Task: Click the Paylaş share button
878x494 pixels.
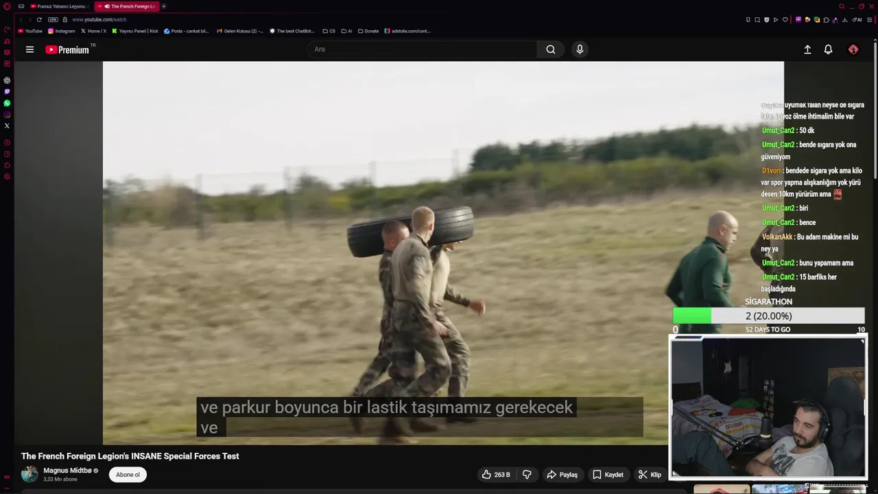Action: coord(562,475)
